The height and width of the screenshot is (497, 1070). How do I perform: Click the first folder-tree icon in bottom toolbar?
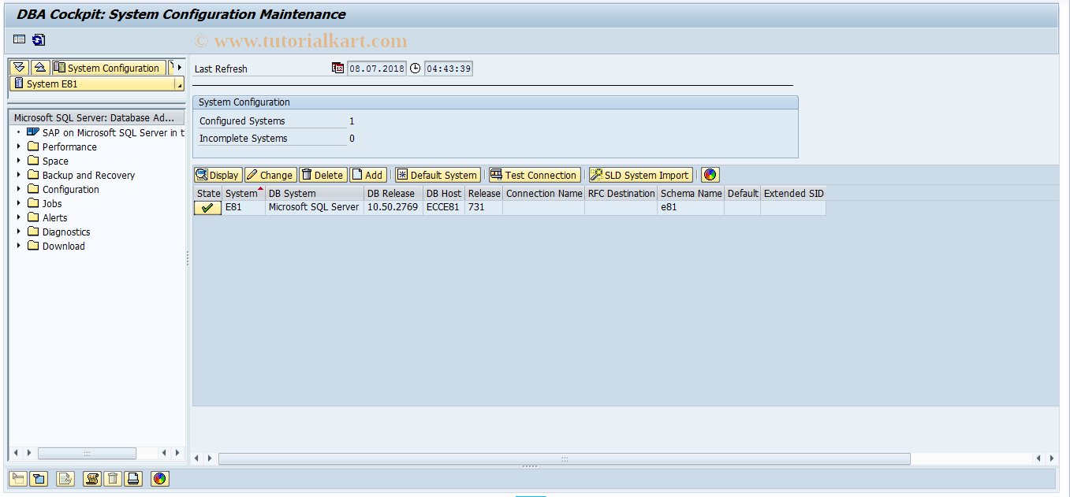click(18, 478)
